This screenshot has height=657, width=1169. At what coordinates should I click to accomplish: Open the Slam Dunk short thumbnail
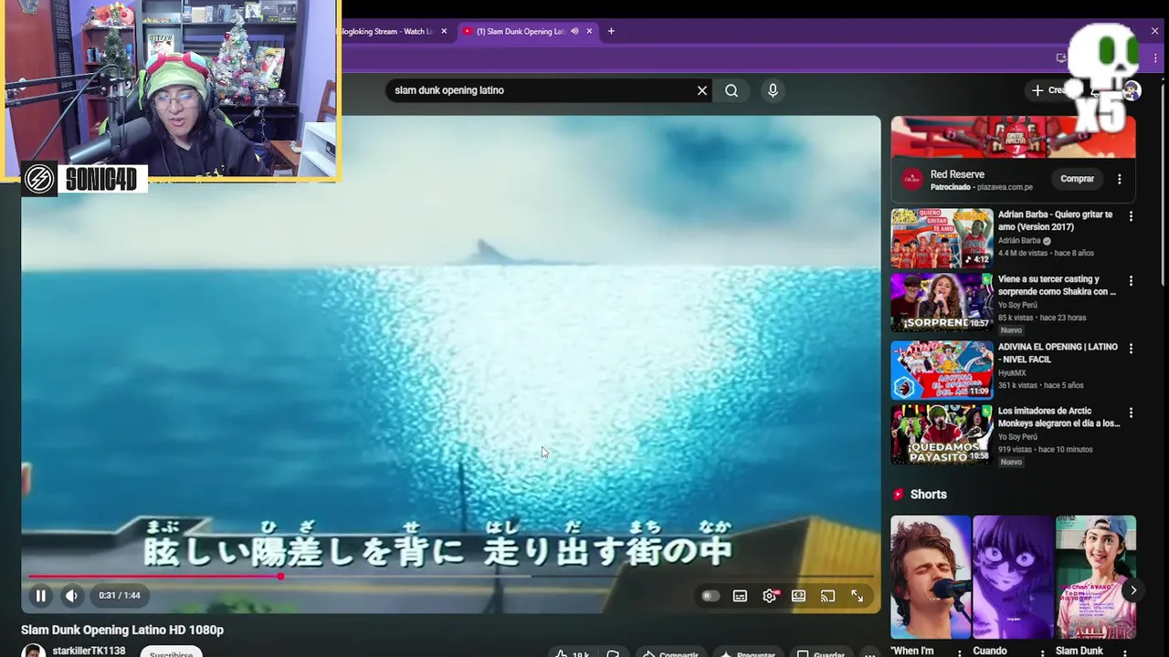pos(1096,578)
